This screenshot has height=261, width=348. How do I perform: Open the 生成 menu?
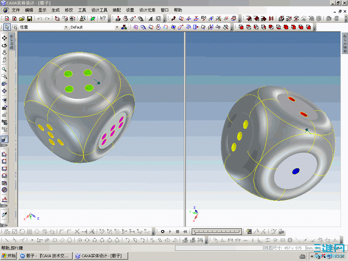[55, 10]
